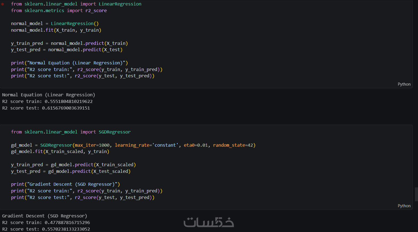This screenshot has width=418, height=232.
Task: Click the test R2 output value 0.6156769003639151
Action: [x=66, y=108]
